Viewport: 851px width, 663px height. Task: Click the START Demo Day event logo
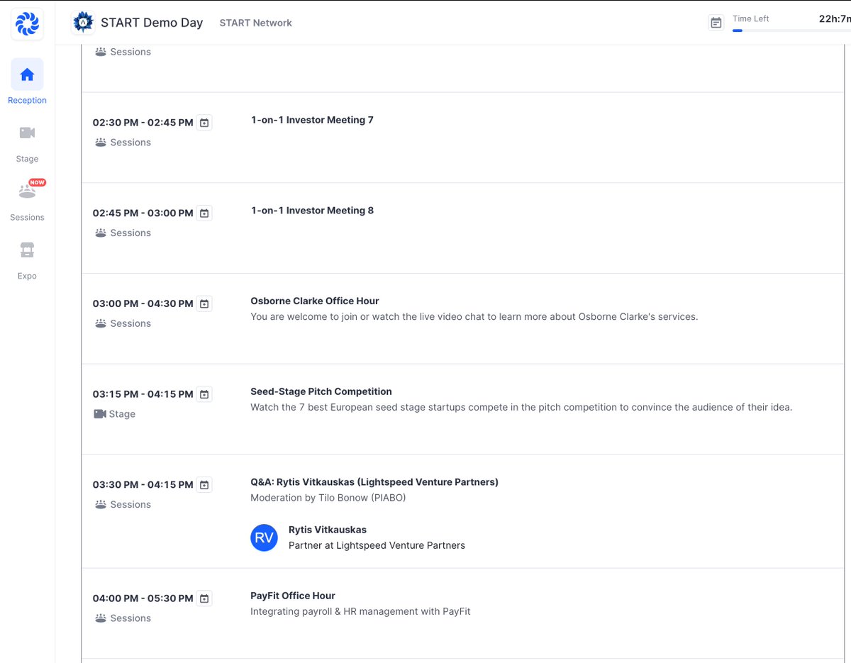pos(84,23)
